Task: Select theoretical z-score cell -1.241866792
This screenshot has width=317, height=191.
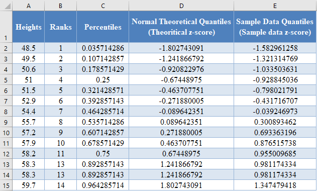Action: (x=181, y=59)
